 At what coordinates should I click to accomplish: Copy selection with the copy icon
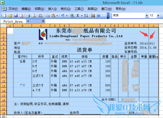click(x=48, y=16)
